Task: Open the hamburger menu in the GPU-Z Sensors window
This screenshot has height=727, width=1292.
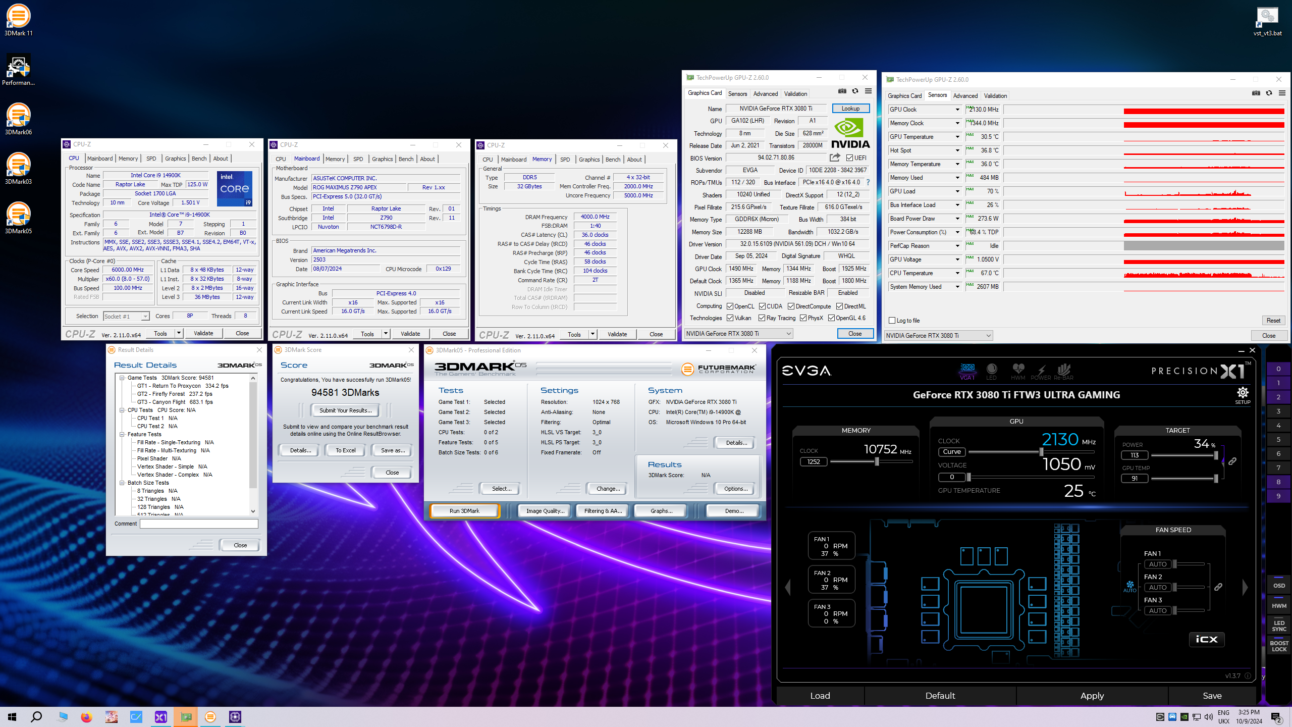Action: click(x=1282, y=93)
